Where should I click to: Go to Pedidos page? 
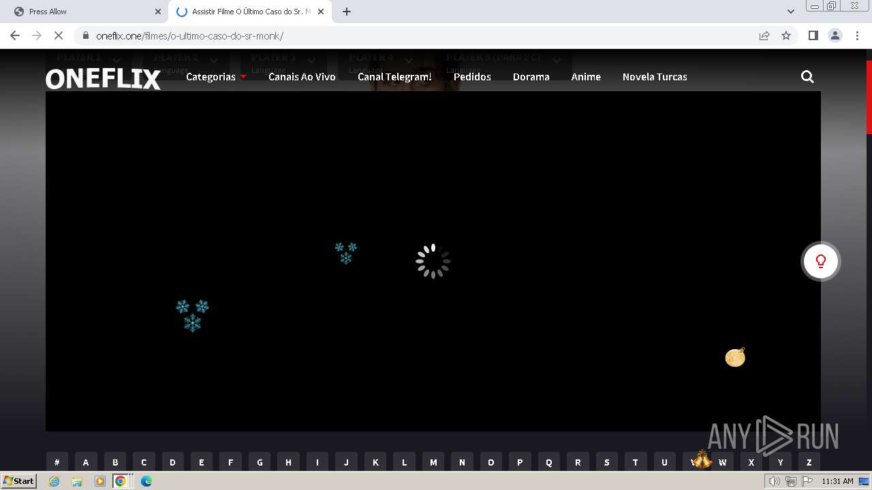coord(472,77)
